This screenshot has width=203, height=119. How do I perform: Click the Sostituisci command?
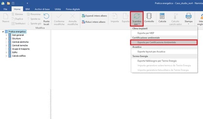tap(18, 23)
